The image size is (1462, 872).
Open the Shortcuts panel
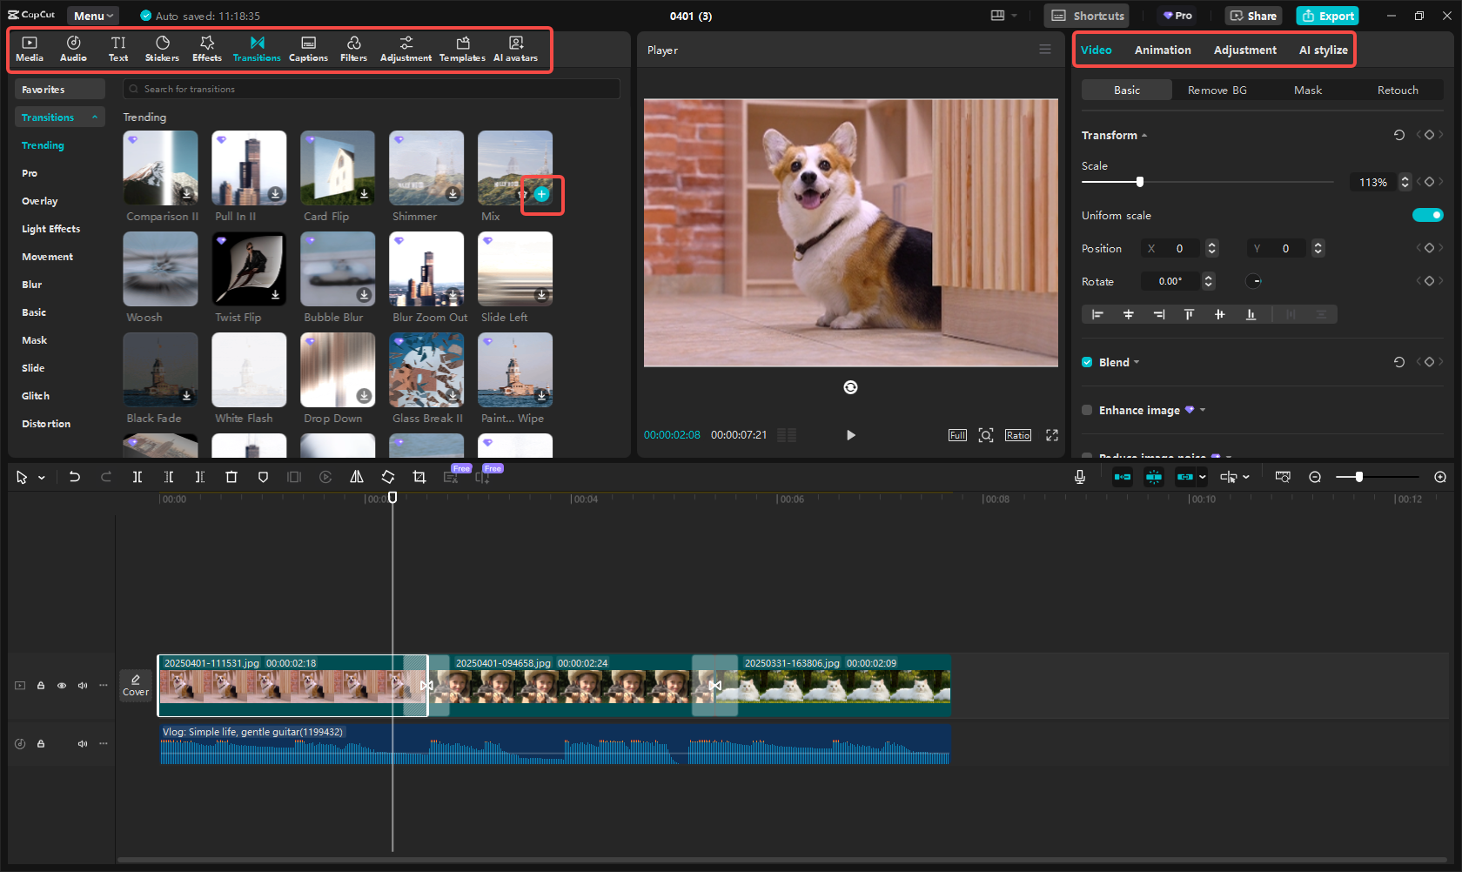[1086, 15]
